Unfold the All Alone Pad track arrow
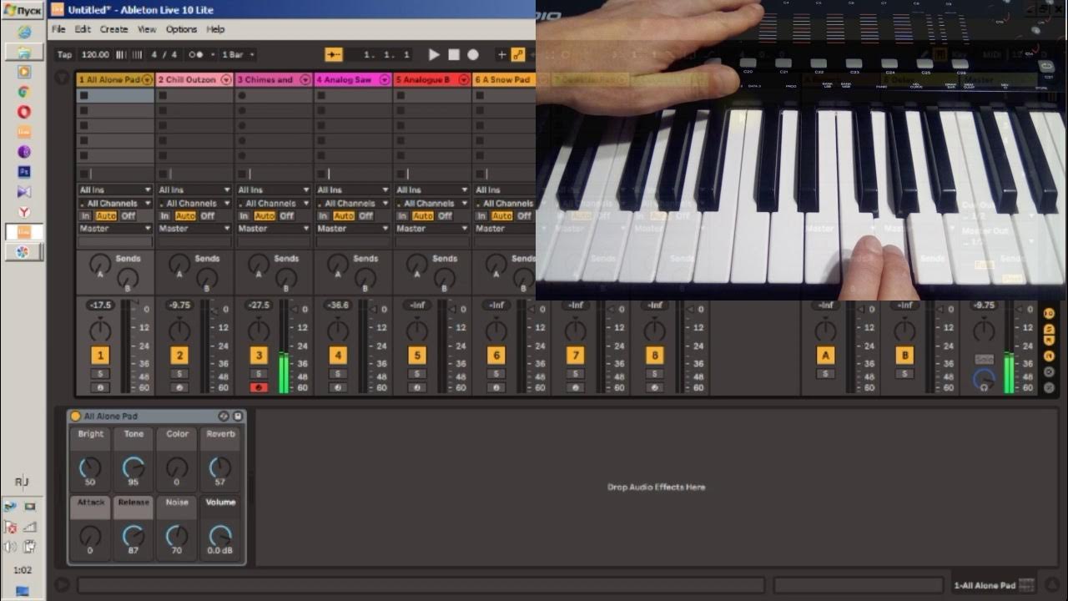 click(148, 80)
